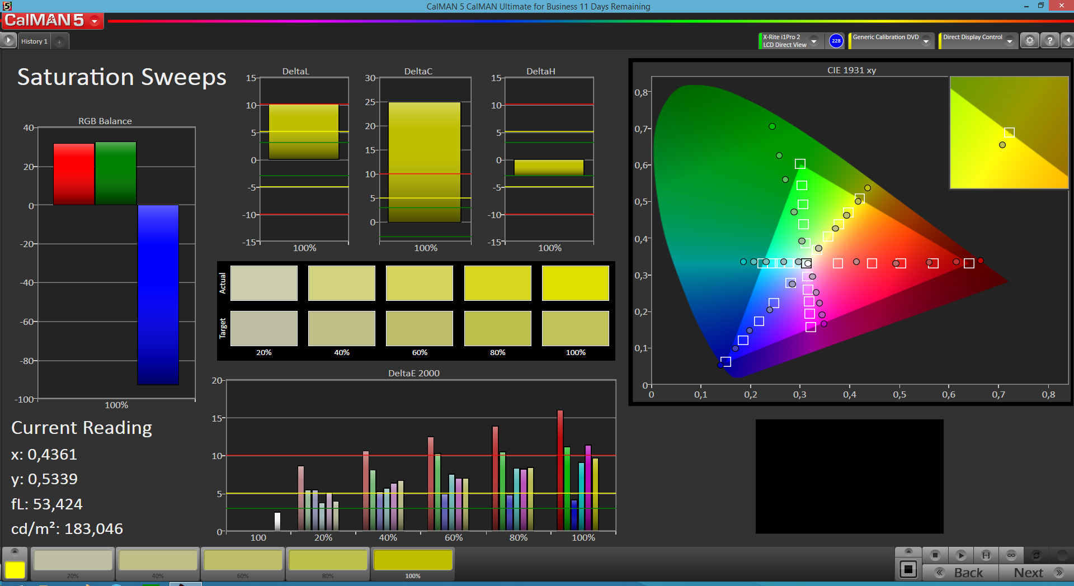Click the black pattern preview window
This screenshot has width=1074, height=586.
[849, 476]
